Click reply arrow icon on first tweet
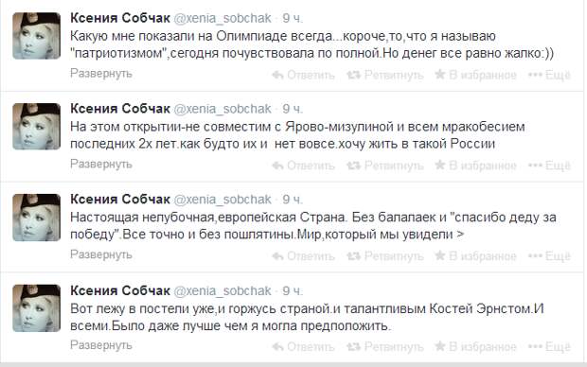This screenshot has height=367, width=587. coord(277,75)
